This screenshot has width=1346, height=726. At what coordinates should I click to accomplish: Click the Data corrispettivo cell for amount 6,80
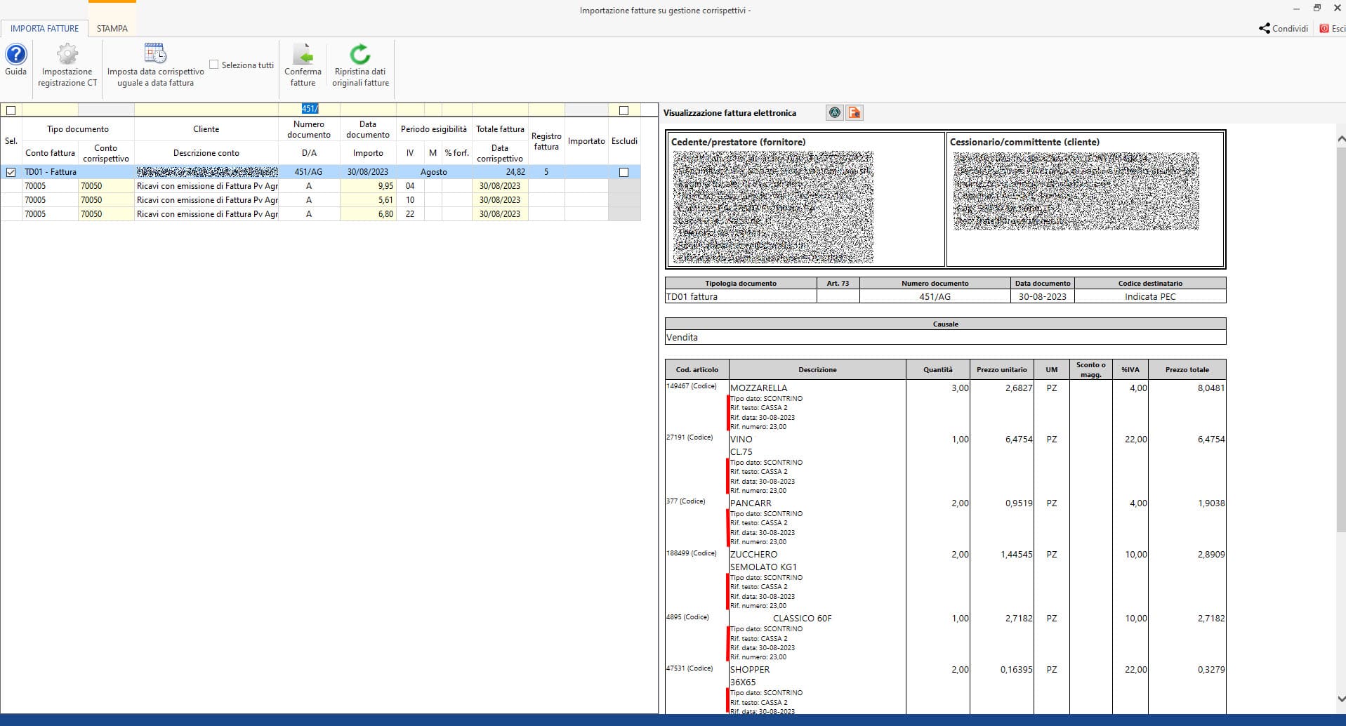tap(499, 214)
